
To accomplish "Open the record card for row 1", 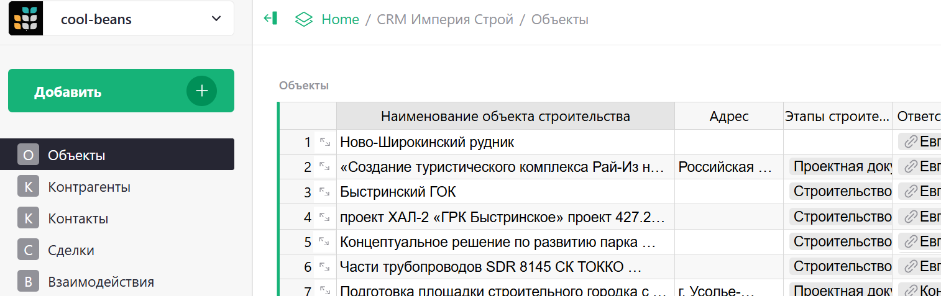I will [x=324, y=142].
